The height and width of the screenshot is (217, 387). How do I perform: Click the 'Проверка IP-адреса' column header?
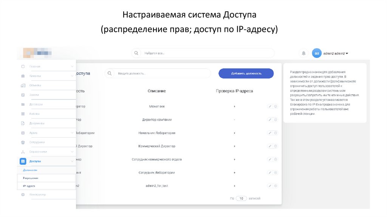pos(234,91)
